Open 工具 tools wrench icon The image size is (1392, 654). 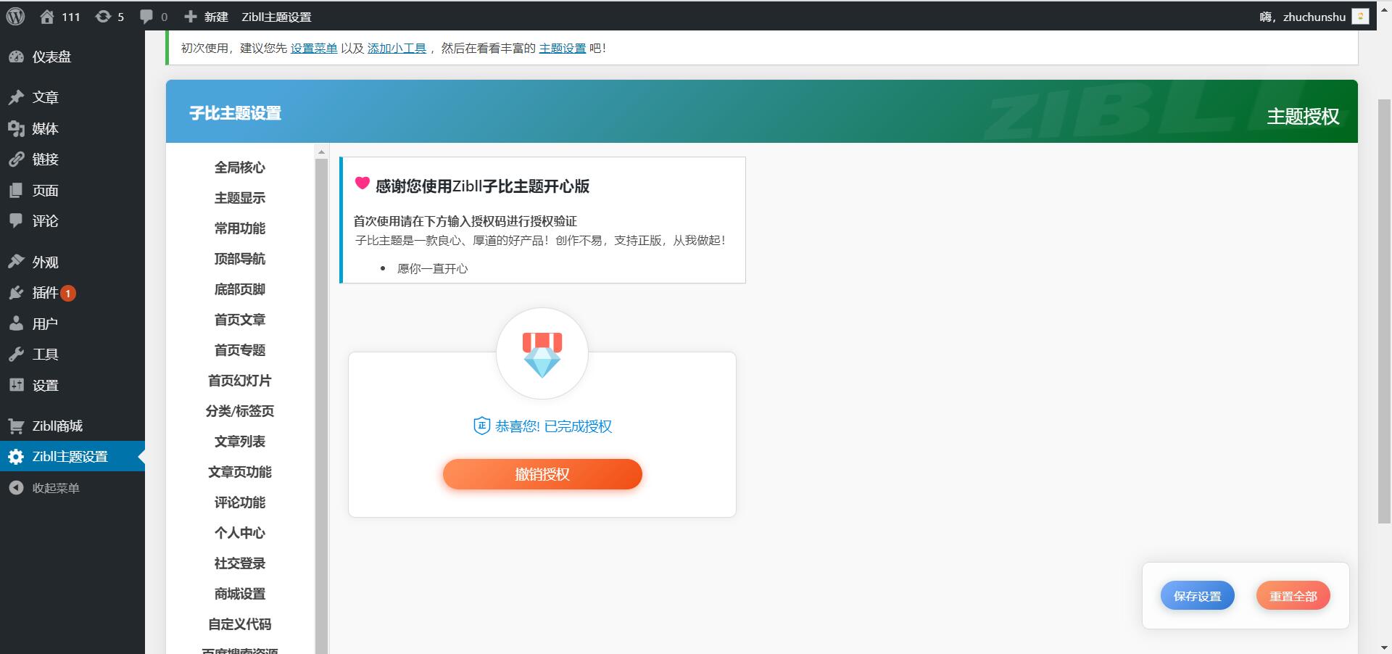(16, 354)
